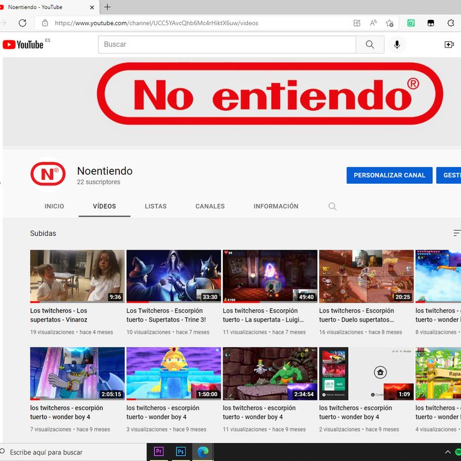Show hidden system tray icons chevron
461x461 pixels.
[x=447, y=452]
